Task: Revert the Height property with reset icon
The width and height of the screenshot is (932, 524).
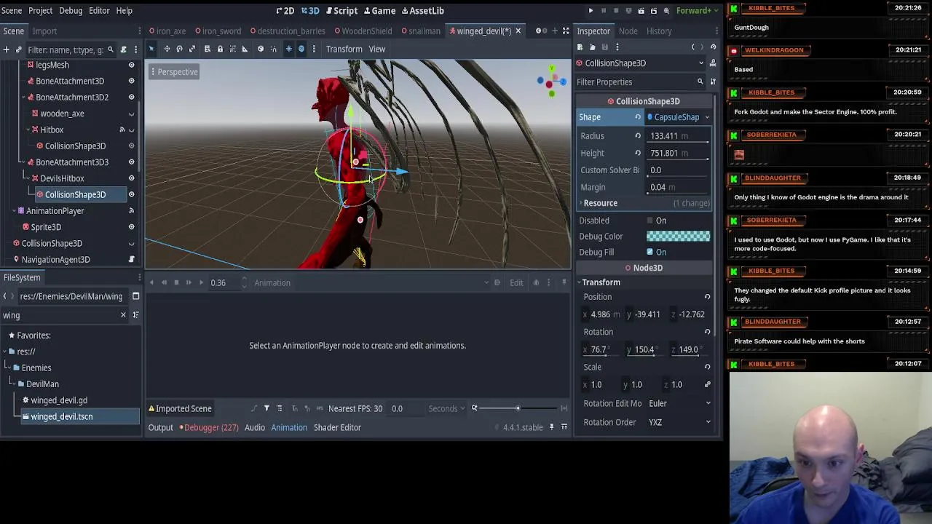Action: click(638, 153)
